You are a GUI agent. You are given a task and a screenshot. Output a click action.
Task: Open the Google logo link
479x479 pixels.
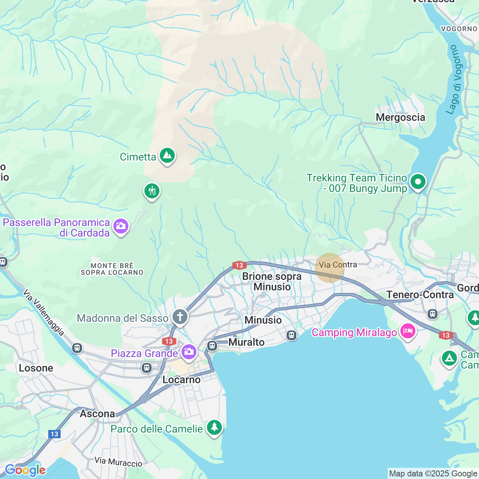coord(25,470)
